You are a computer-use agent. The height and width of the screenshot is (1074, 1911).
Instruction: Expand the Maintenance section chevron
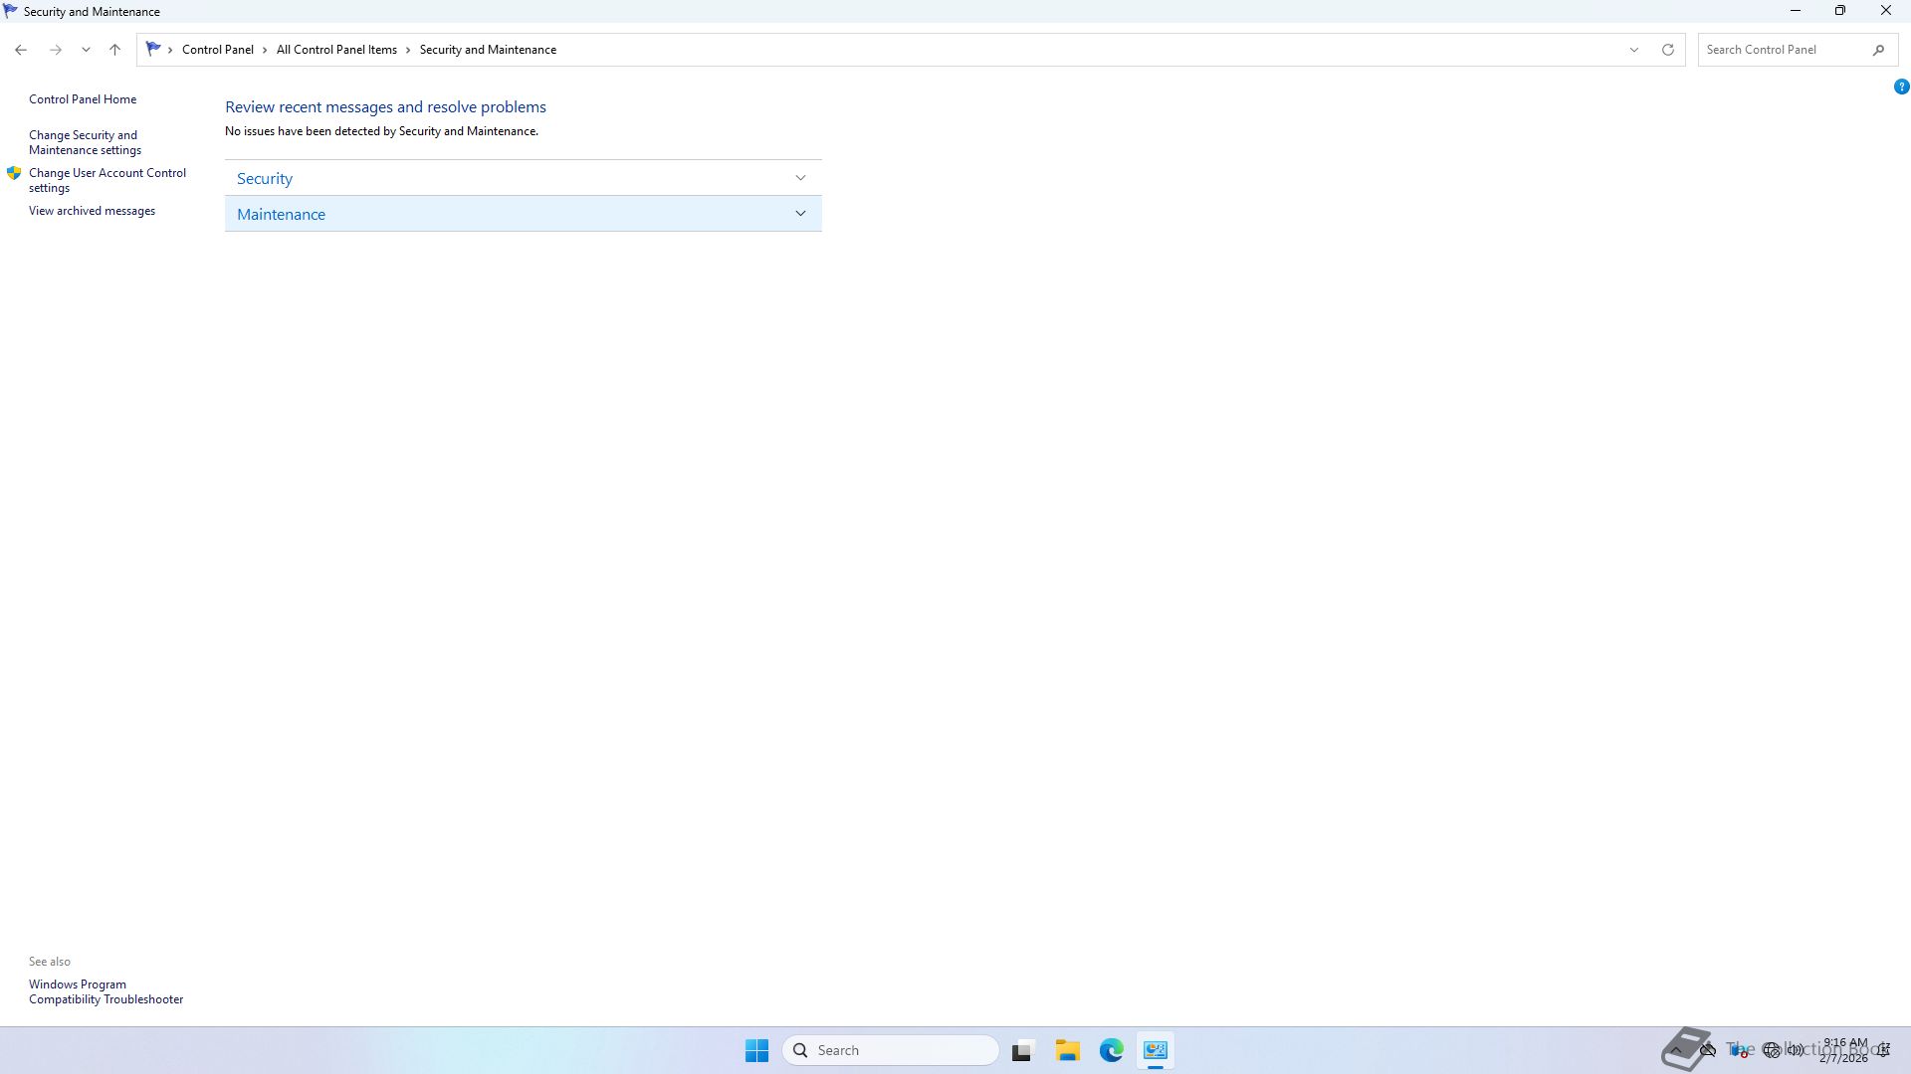pyautogui.click(x=800, y=214)
